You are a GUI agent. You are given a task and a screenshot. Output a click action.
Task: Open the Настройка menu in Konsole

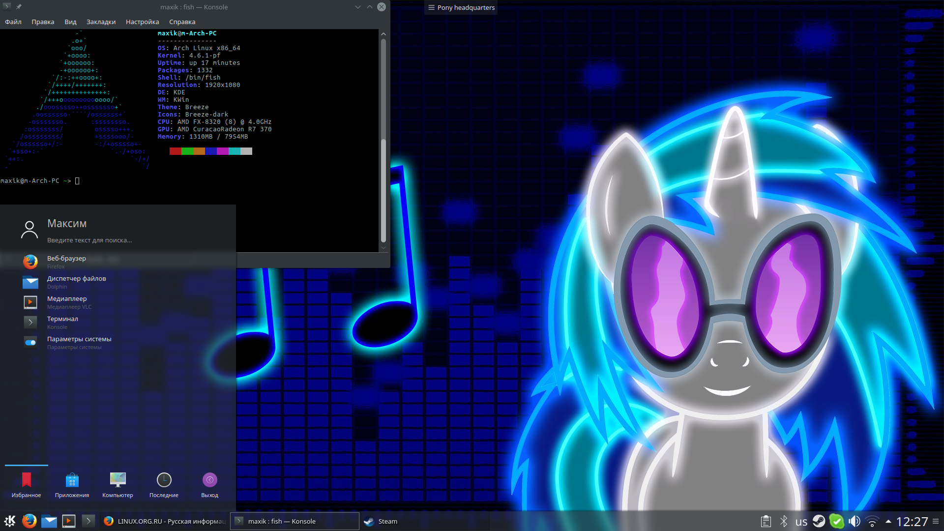pos(142,22)
